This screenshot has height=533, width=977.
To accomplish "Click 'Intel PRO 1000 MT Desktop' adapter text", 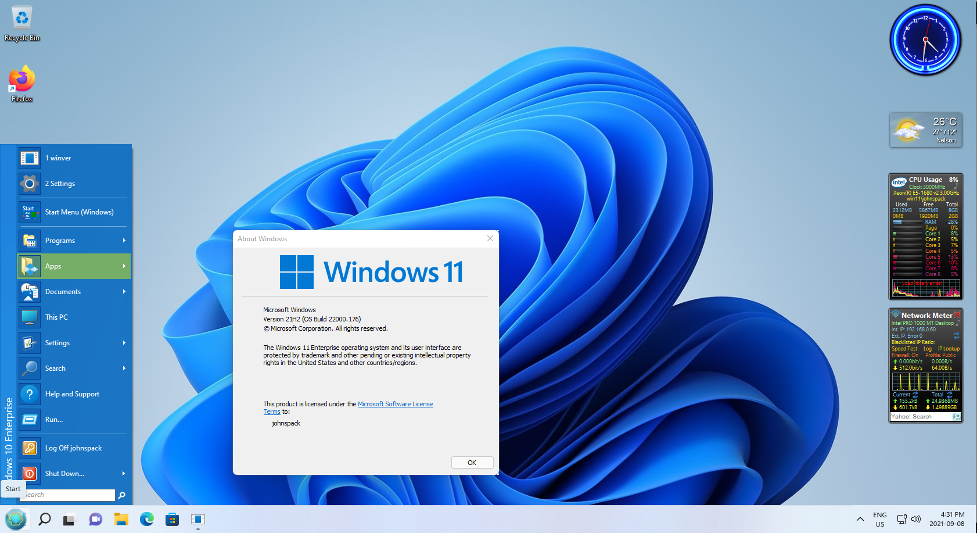I will pos(922,323).
